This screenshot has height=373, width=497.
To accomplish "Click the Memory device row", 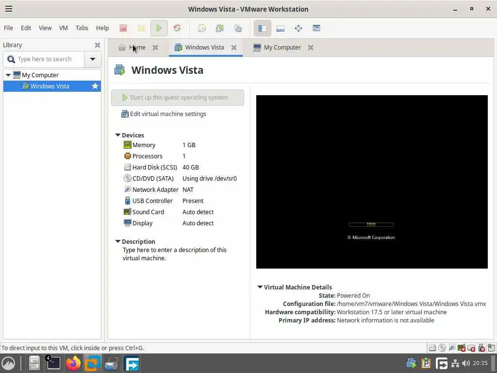I will (159, 145).
